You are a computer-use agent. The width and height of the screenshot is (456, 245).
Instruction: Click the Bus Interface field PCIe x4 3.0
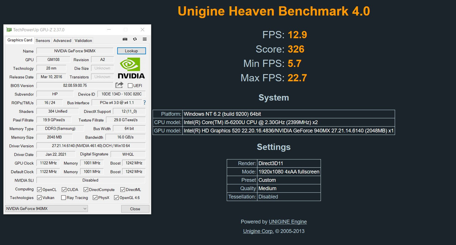[116, 103]
